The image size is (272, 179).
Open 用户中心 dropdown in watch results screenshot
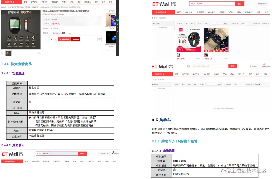coord(262,4)
